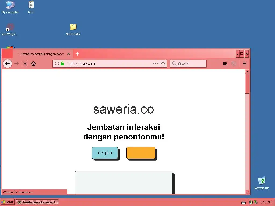The image size is (275, 206).
Task: Maximize the browser window
Action: click(242, 54)
